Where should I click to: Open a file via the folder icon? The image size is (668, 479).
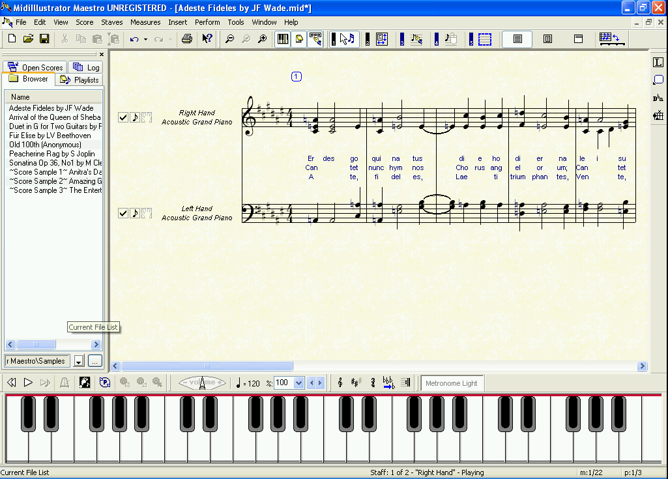click(28, 39)
